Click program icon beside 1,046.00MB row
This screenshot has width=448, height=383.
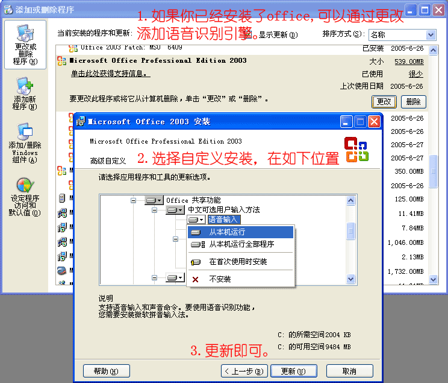[x=62, y=242]
